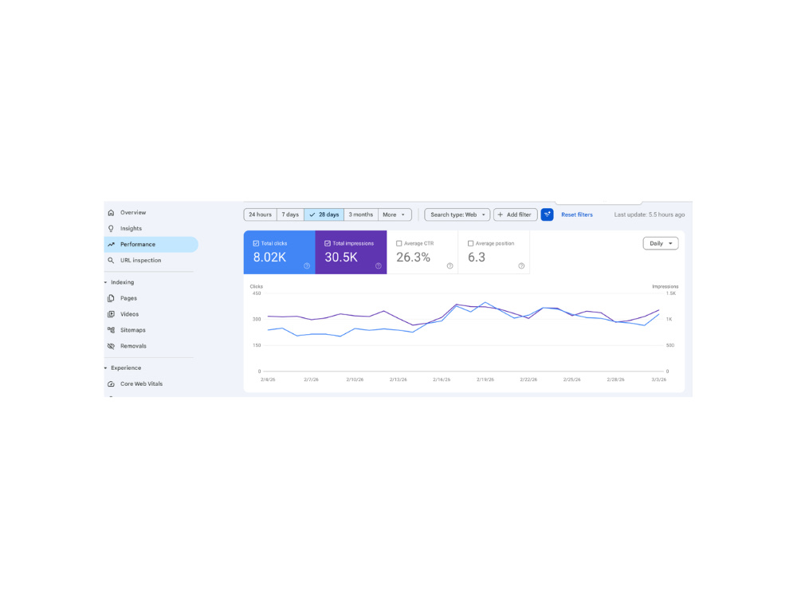Screen dimensions: 797x598
Task: Expand the More date range dropdown
Action: [x=395, y=214]
